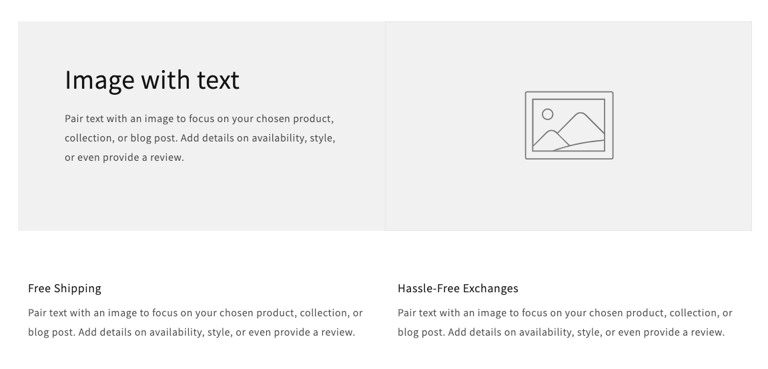Click second line of the Hassle-Free Exchanges description
This screenshot has height=369, width=768.
click(x=561, y=332)
